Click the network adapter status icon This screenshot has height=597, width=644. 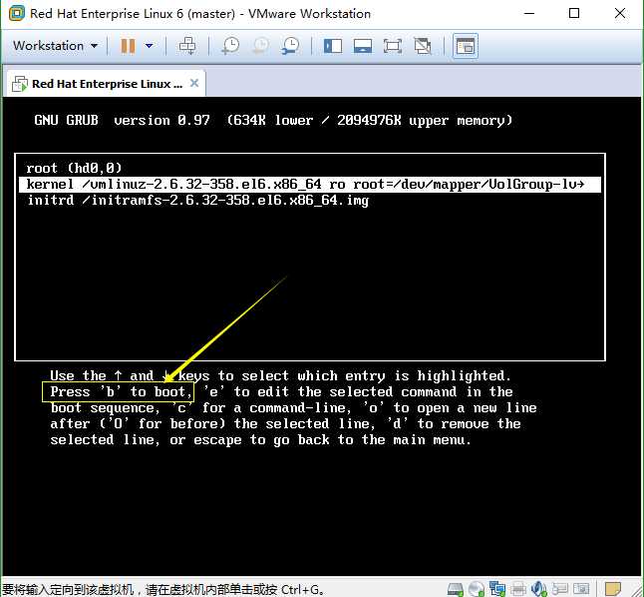(x=497, y=589)
